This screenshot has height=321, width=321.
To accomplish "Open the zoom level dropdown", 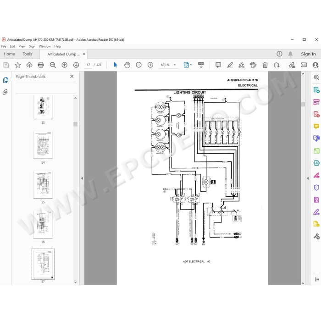I will pyautogui.click(x=175, y=65).
